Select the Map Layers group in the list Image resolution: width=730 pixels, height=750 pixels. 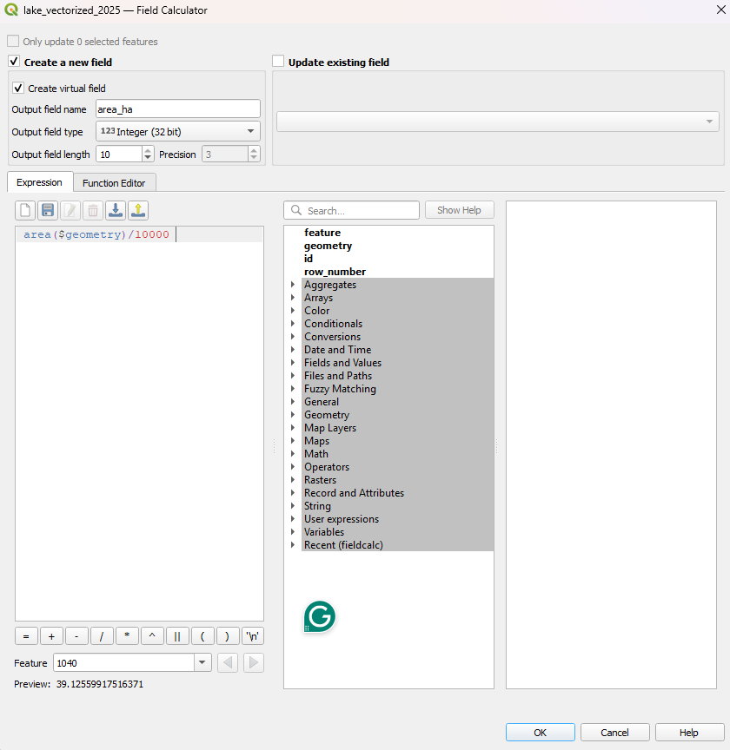[330, 428]
